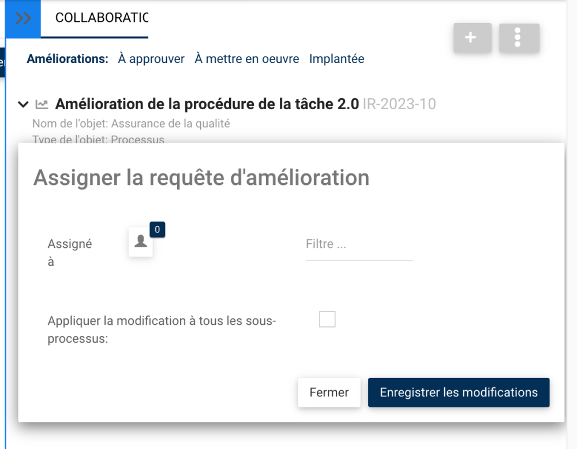Click the Améliorations: label
The image size is (577, 449).
click(68, 59)
